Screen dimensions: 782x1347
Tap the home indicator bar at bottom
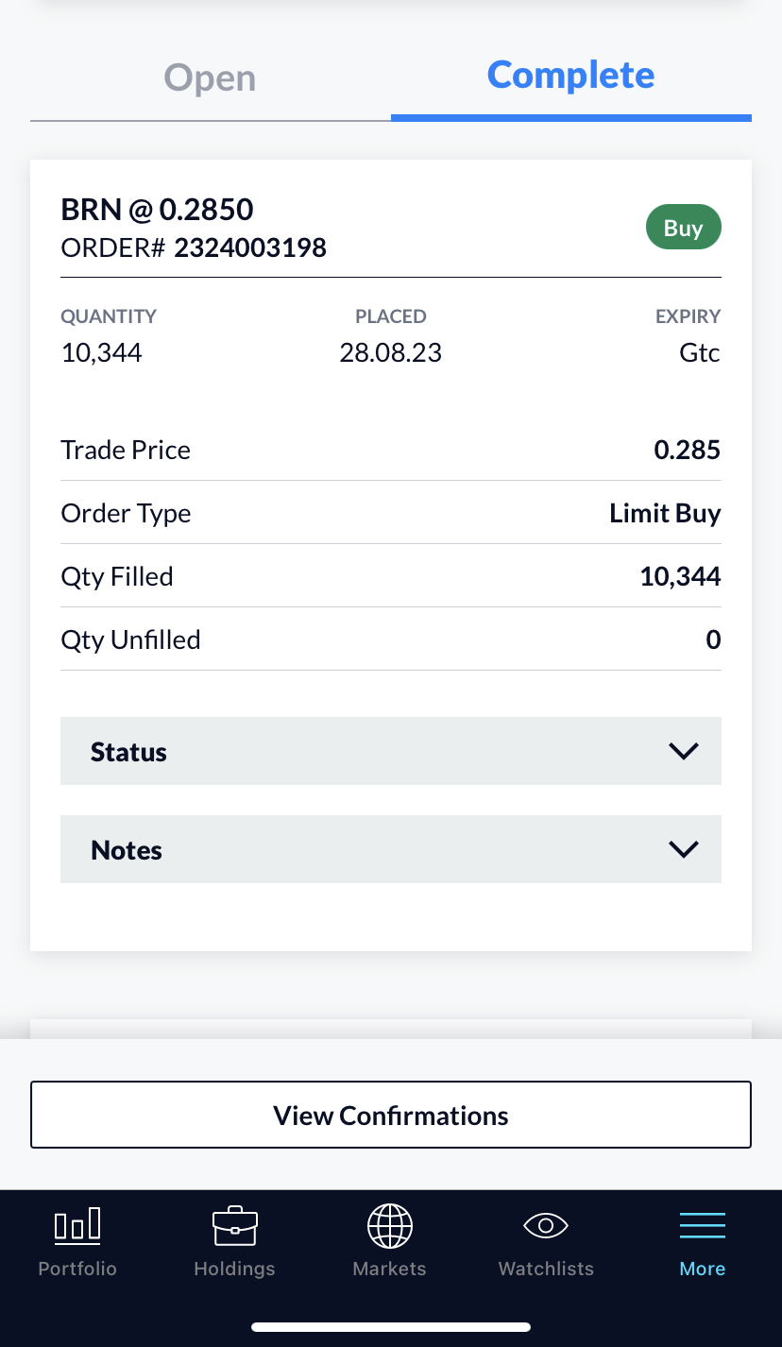tap(390, 1326)
